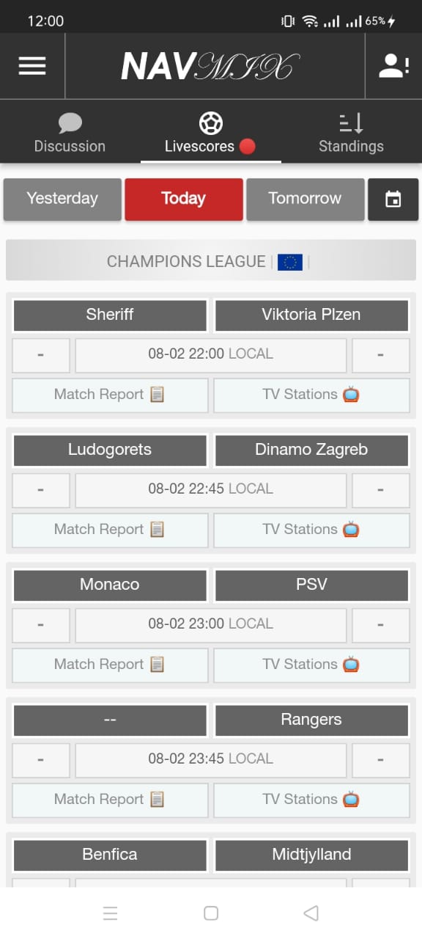This screenshot has height=939, width=422.
Task: Tap the Standings sort icon
Action: pyautogui.click(x=351, y=123)
